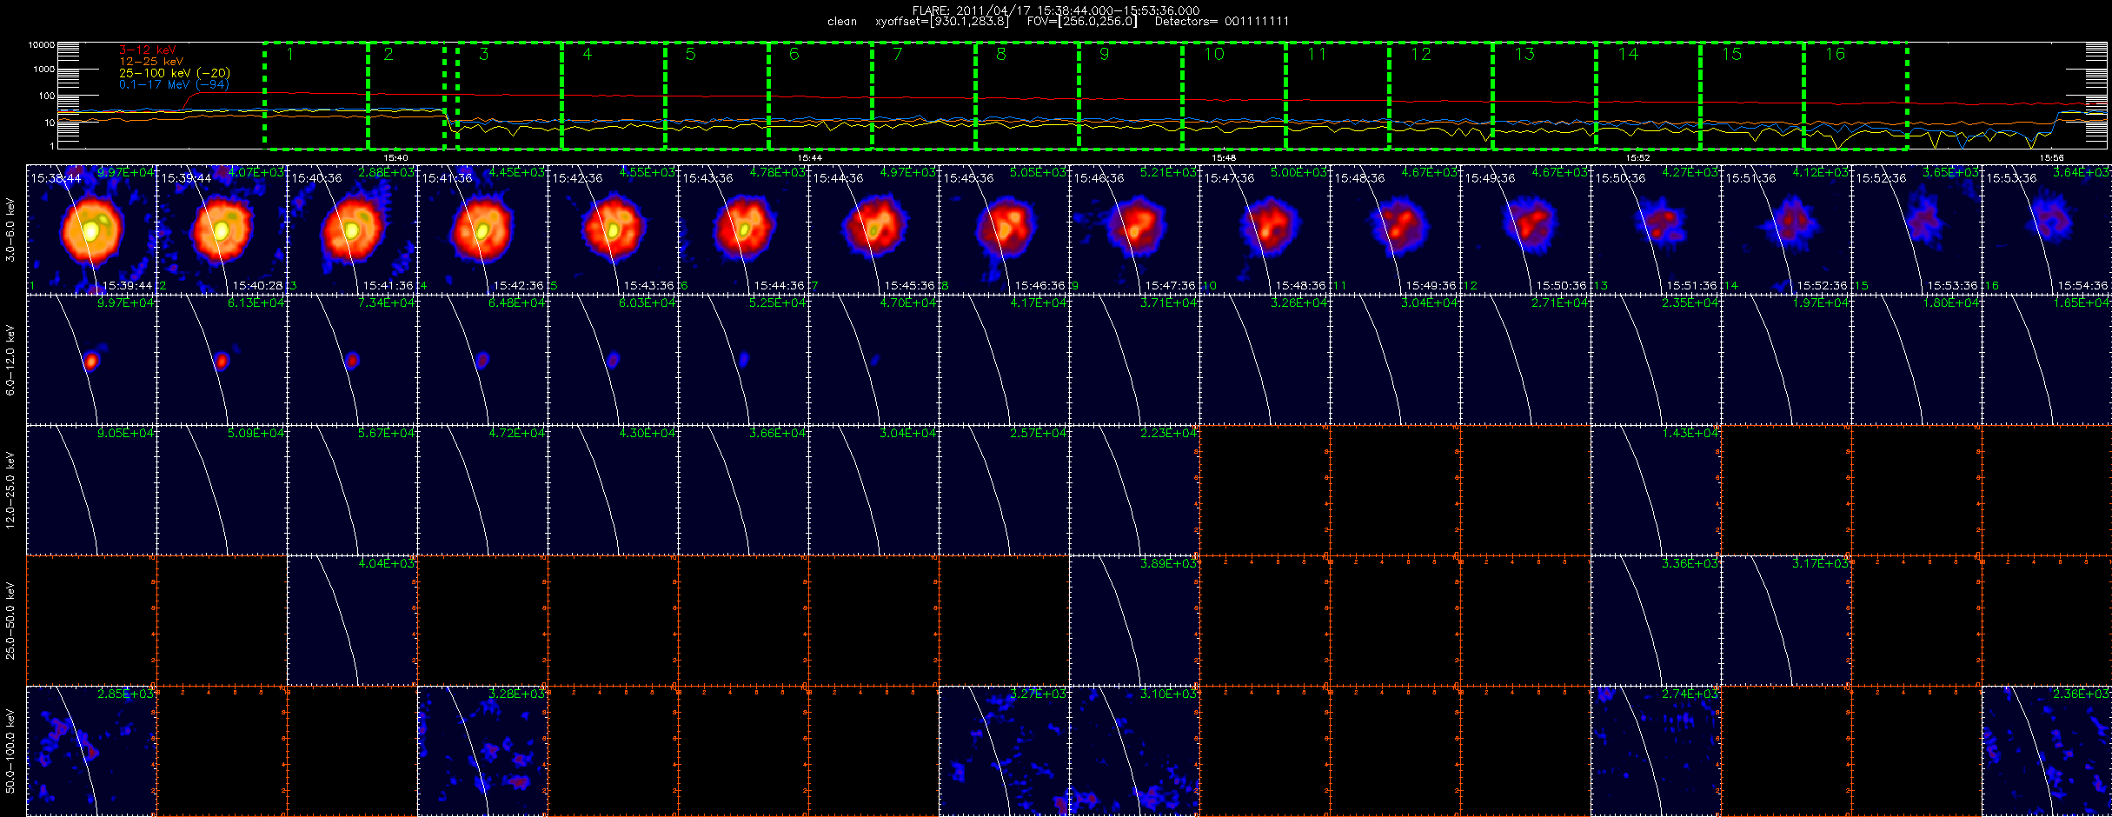Select time interval 10 on the lightcurve
Screen dimensions: 2112x817
click(1234, 95)
